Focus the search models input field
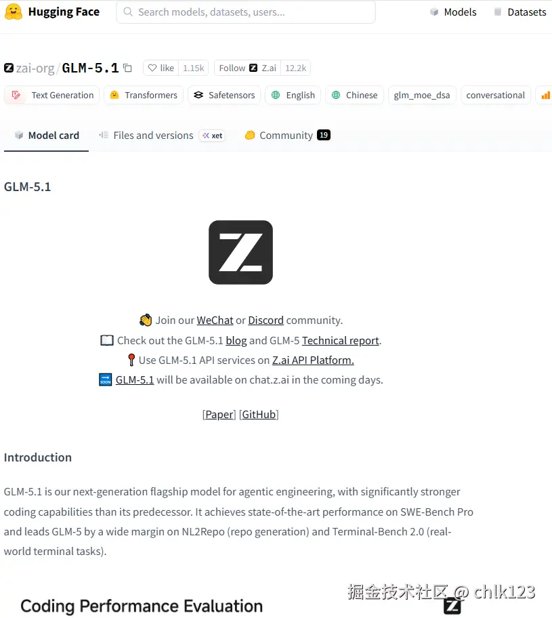The image size is (552, 618). tap(251, 12)
